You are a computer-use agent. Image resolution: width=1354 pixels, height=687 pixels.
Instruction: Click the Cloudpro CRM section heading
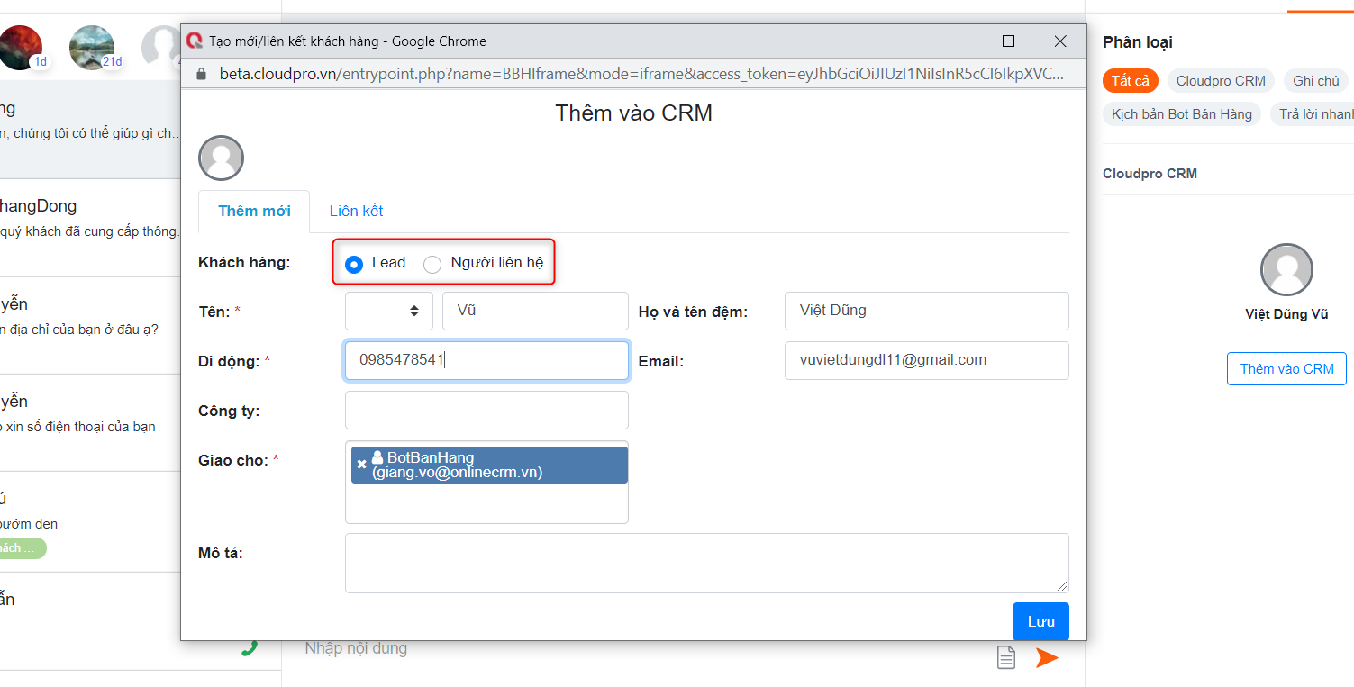(x=1150, y=174)
